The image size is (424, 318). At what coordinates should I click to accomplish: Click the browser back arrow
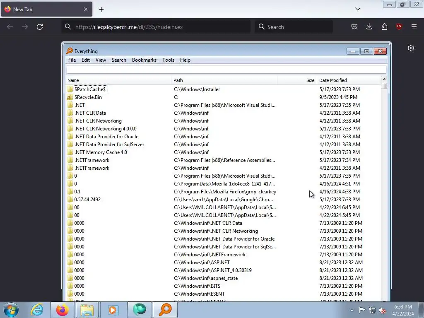(10, 27)
